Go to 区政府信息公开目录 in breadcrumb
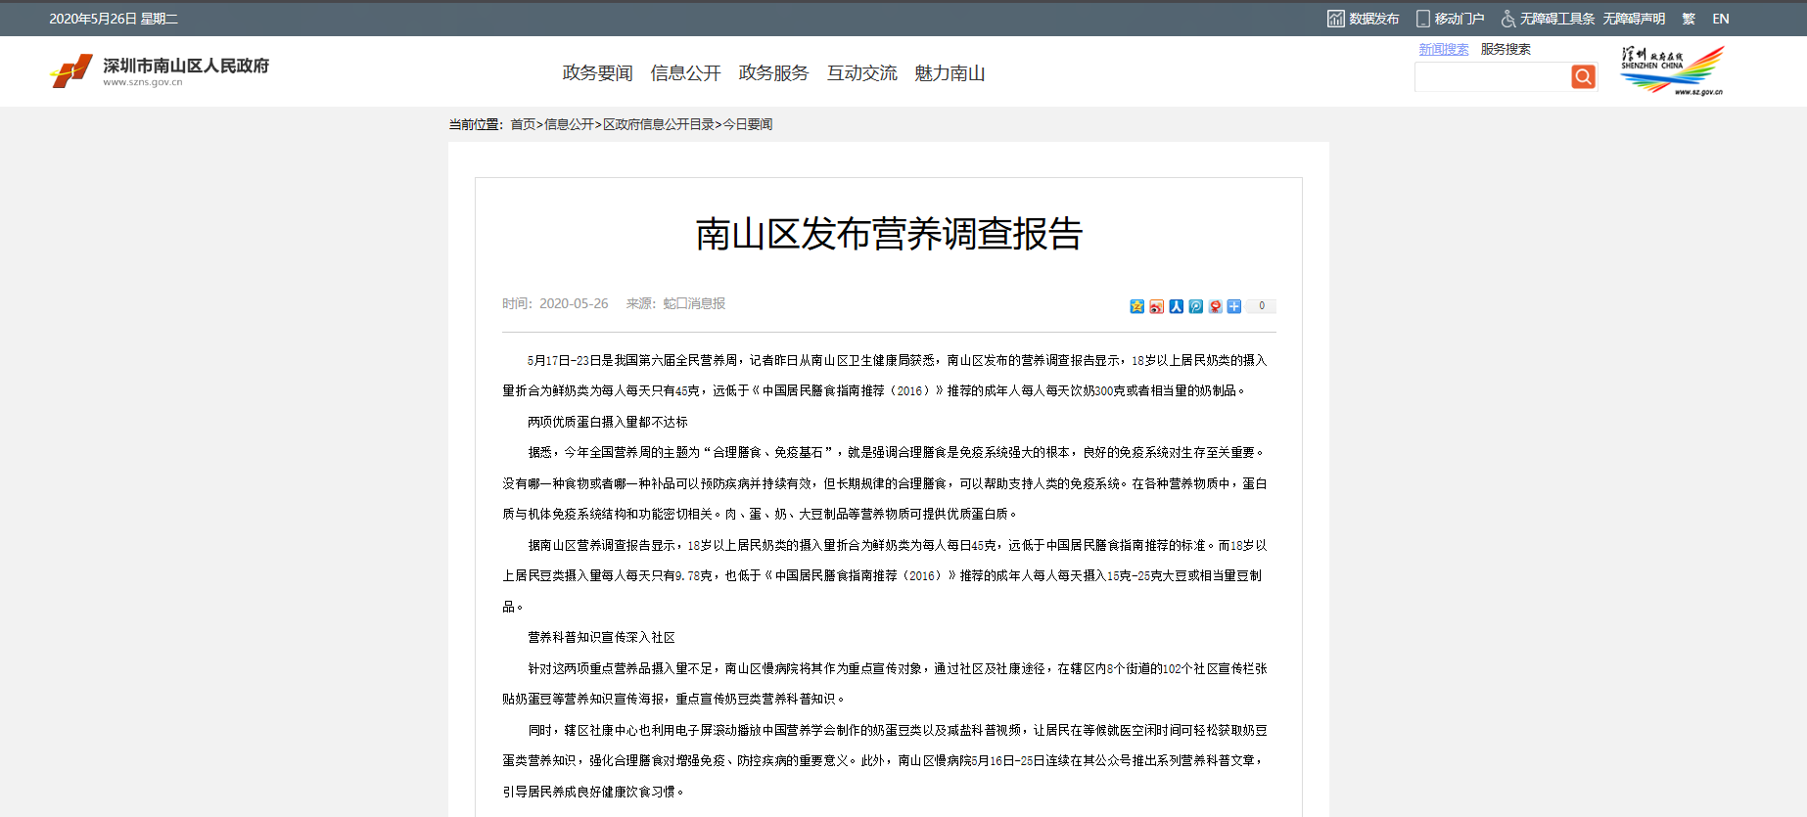 click(x=659, y=124)
